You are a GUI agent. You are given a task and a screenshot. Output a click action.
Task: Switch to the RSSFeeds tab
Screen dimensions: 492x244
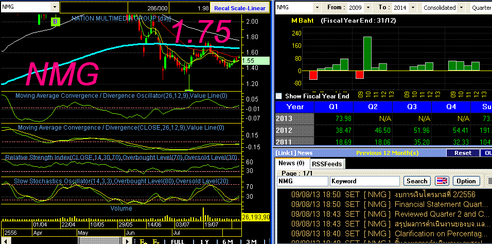point(327,164)
